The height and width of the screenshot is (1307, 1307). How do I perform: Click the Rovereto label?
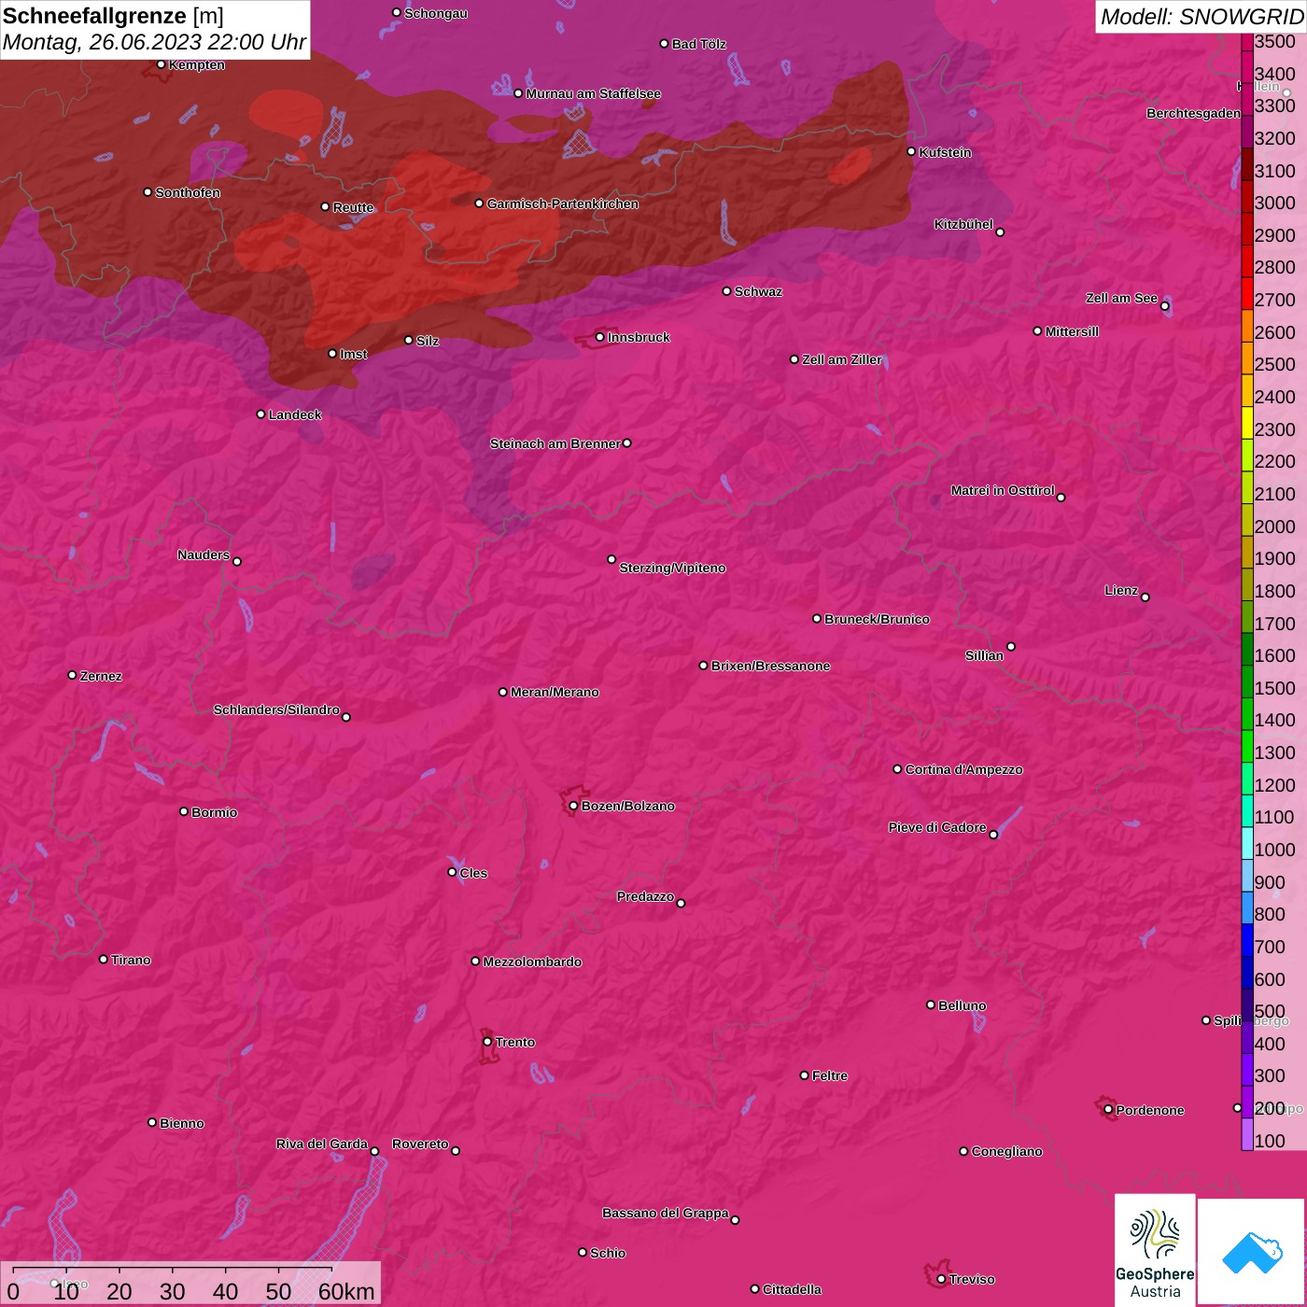point(420,1144)
